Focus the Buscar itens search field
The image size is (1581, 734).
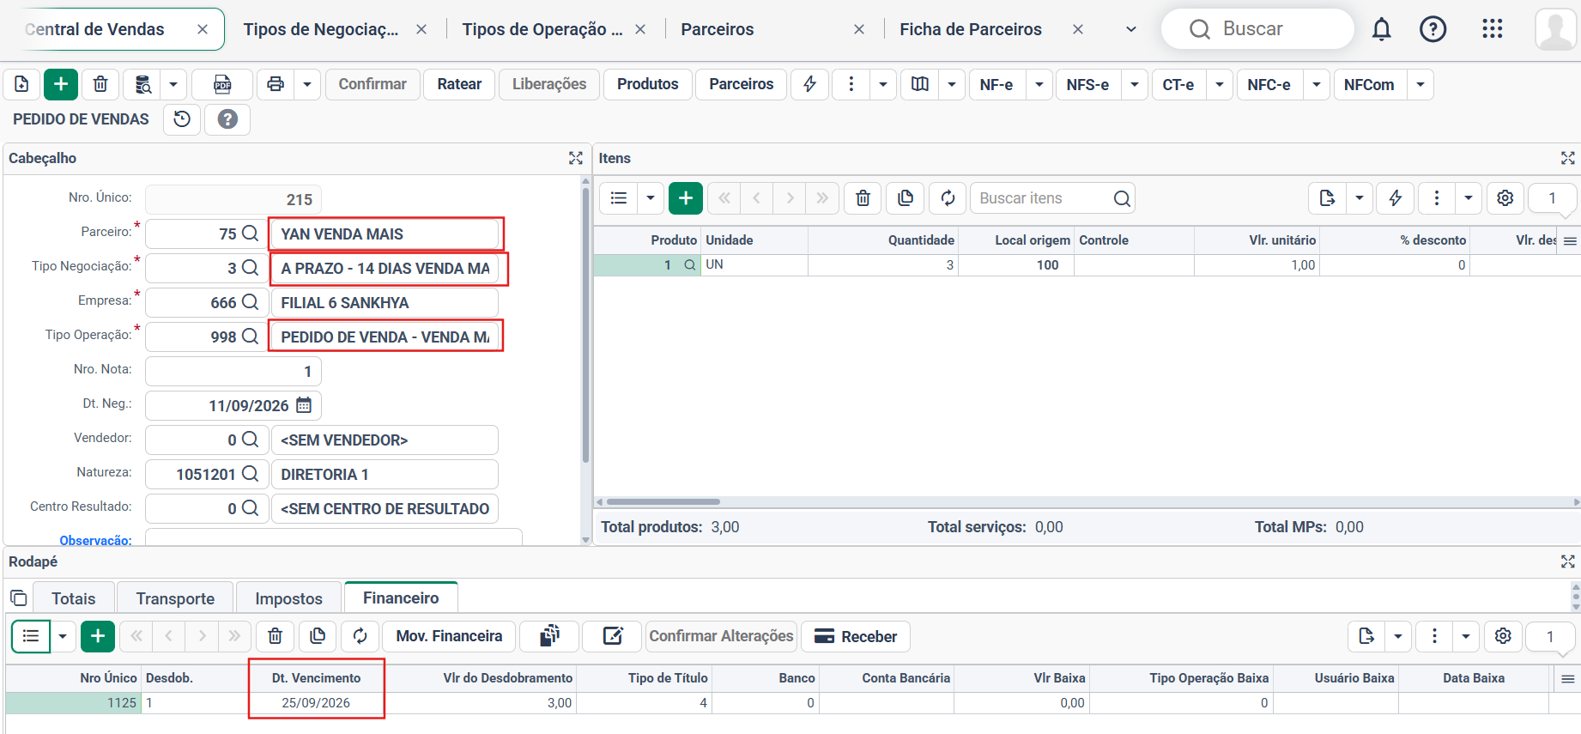[1042, 198]
